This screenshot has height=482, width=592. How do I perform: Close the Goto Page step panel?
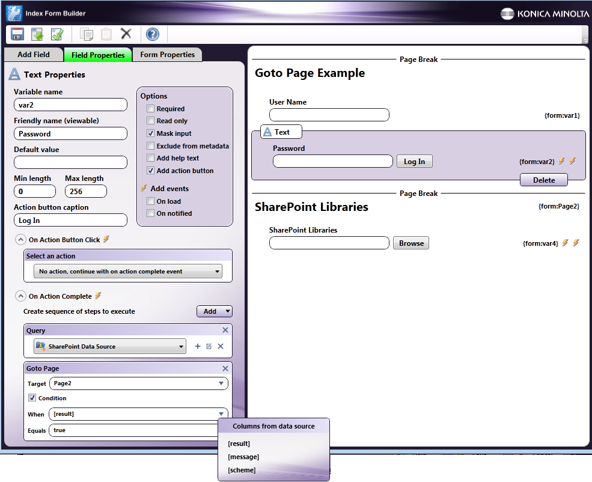coord(225,368)
